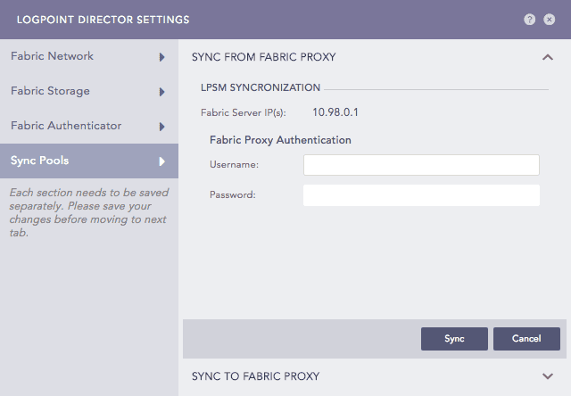Select the Sync Pools tab
Screen dimensions: 571x396
pos(89,161)
